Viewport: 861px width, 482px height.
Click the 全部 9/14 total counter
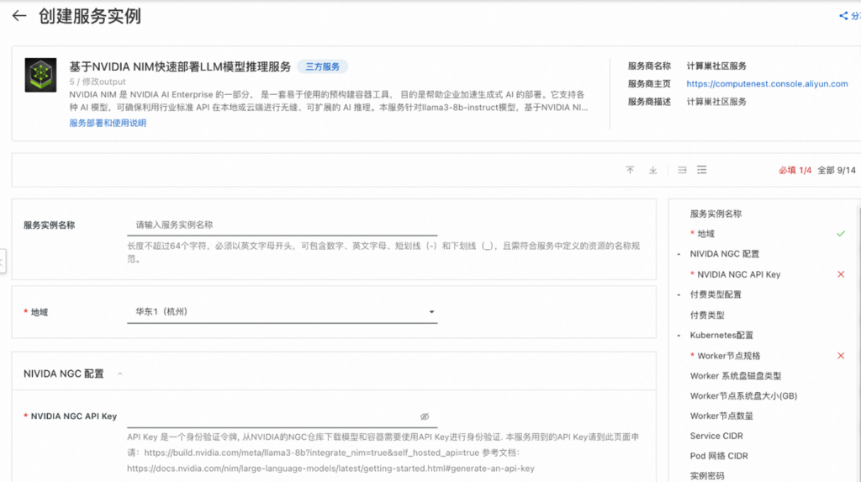click(837, 171)
